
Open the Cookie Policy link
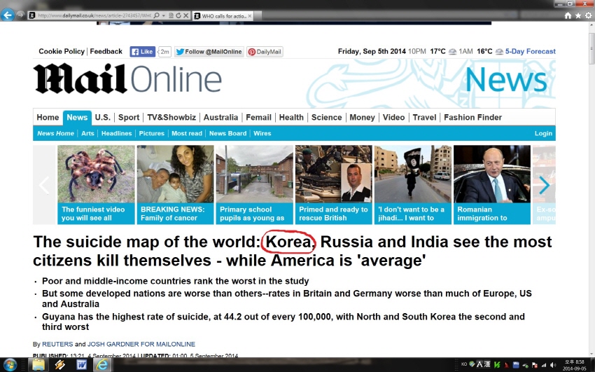(x=62, y=51)
